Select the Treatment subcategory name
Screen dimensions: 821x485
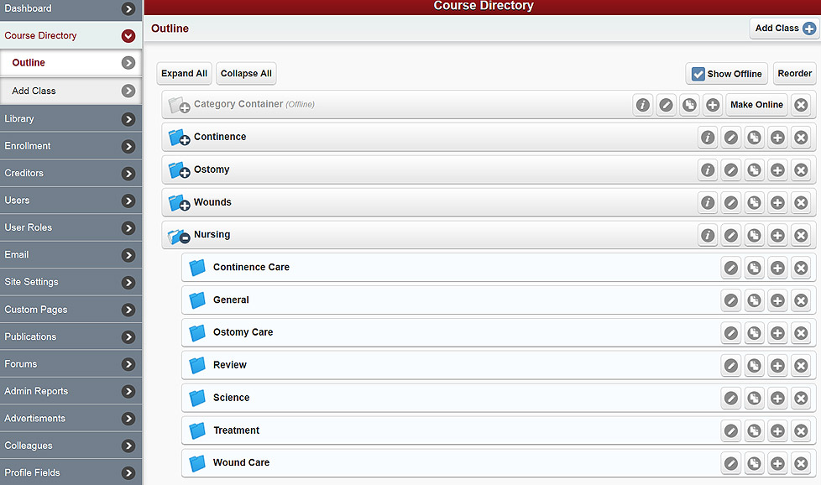(x=236, y=430)
